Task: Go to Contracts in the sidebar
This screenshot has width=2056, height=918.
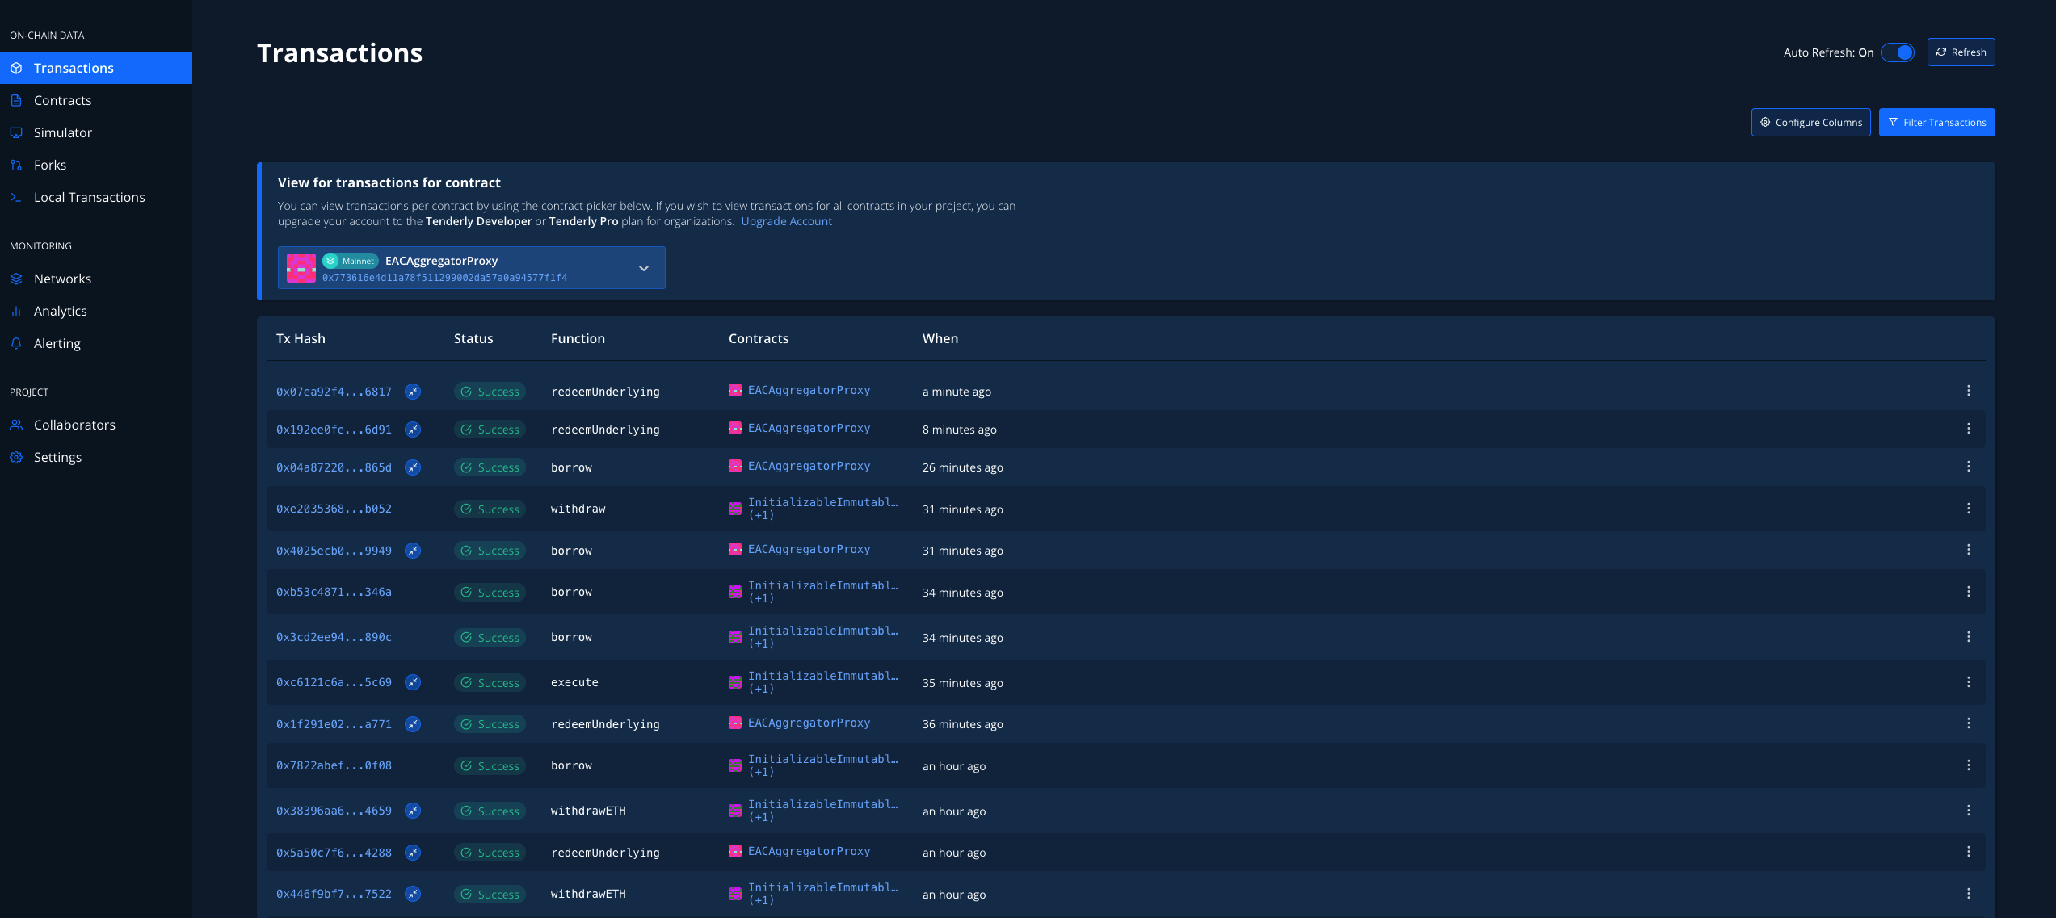Action: pyautogui.click(x=62, y=100)
